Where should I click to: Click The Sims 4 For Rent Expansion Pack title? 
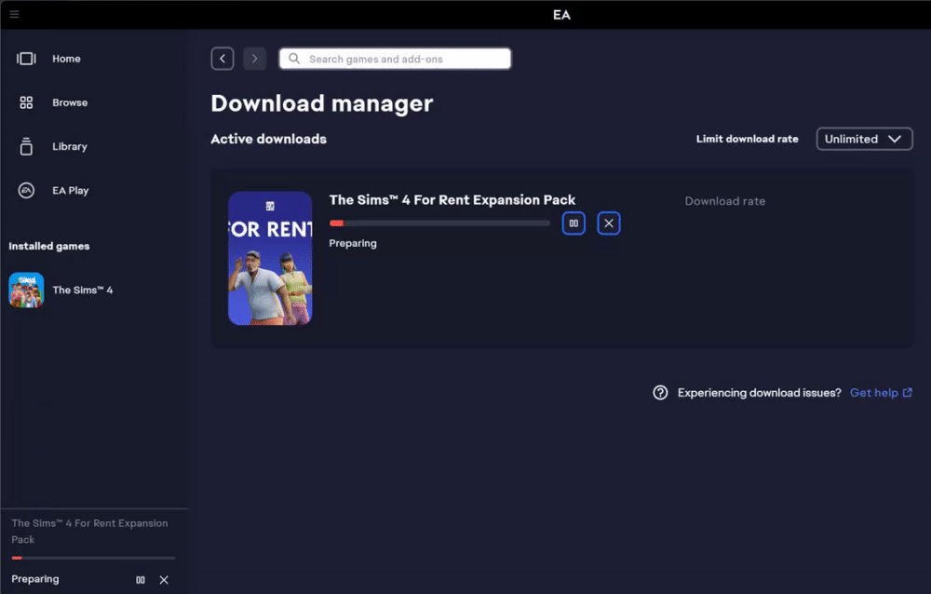(x=452, y=199)
